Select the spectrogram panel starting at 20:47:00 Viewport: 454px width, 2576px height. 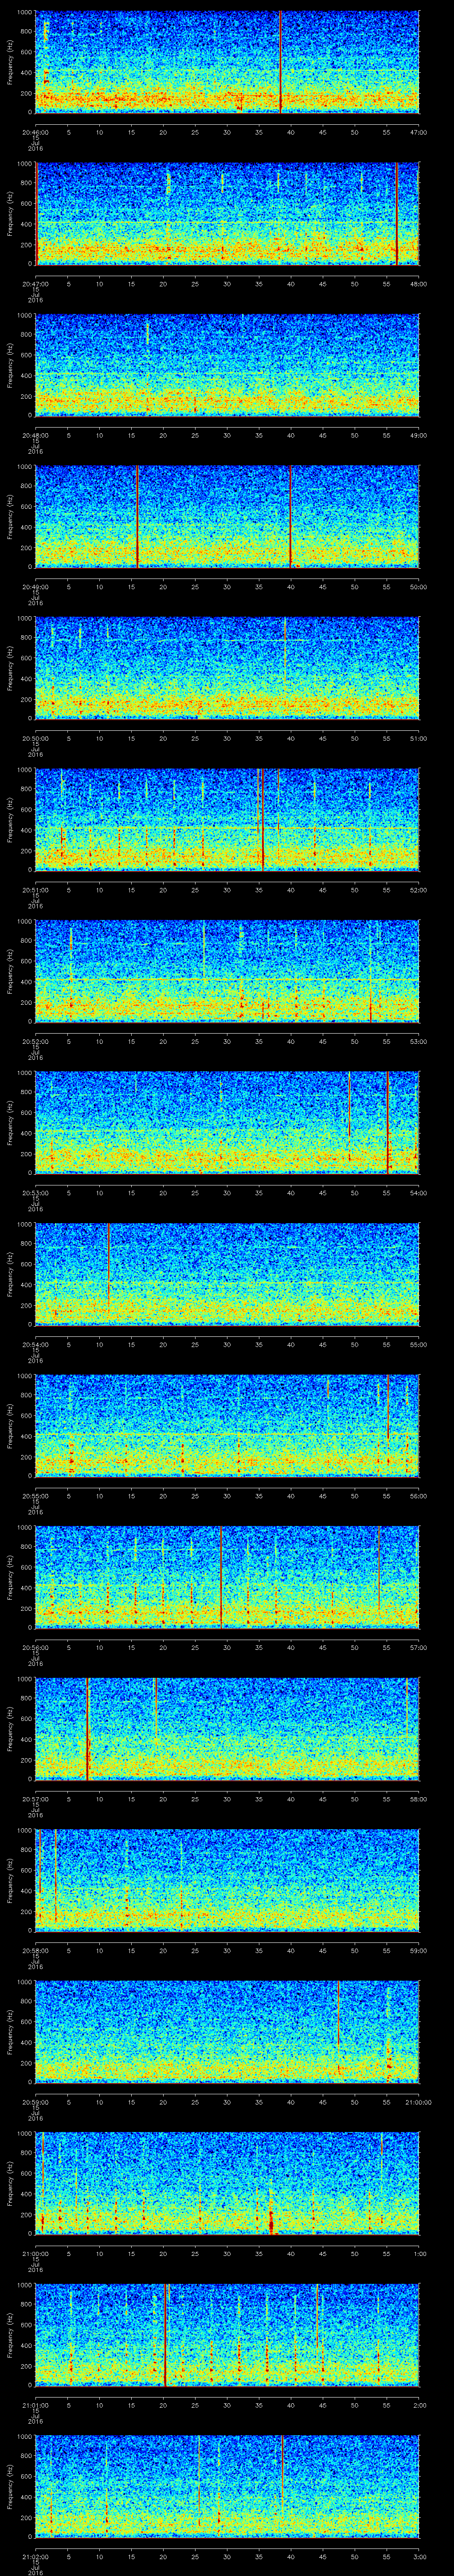pyautogui.click(x=227, y=213)
